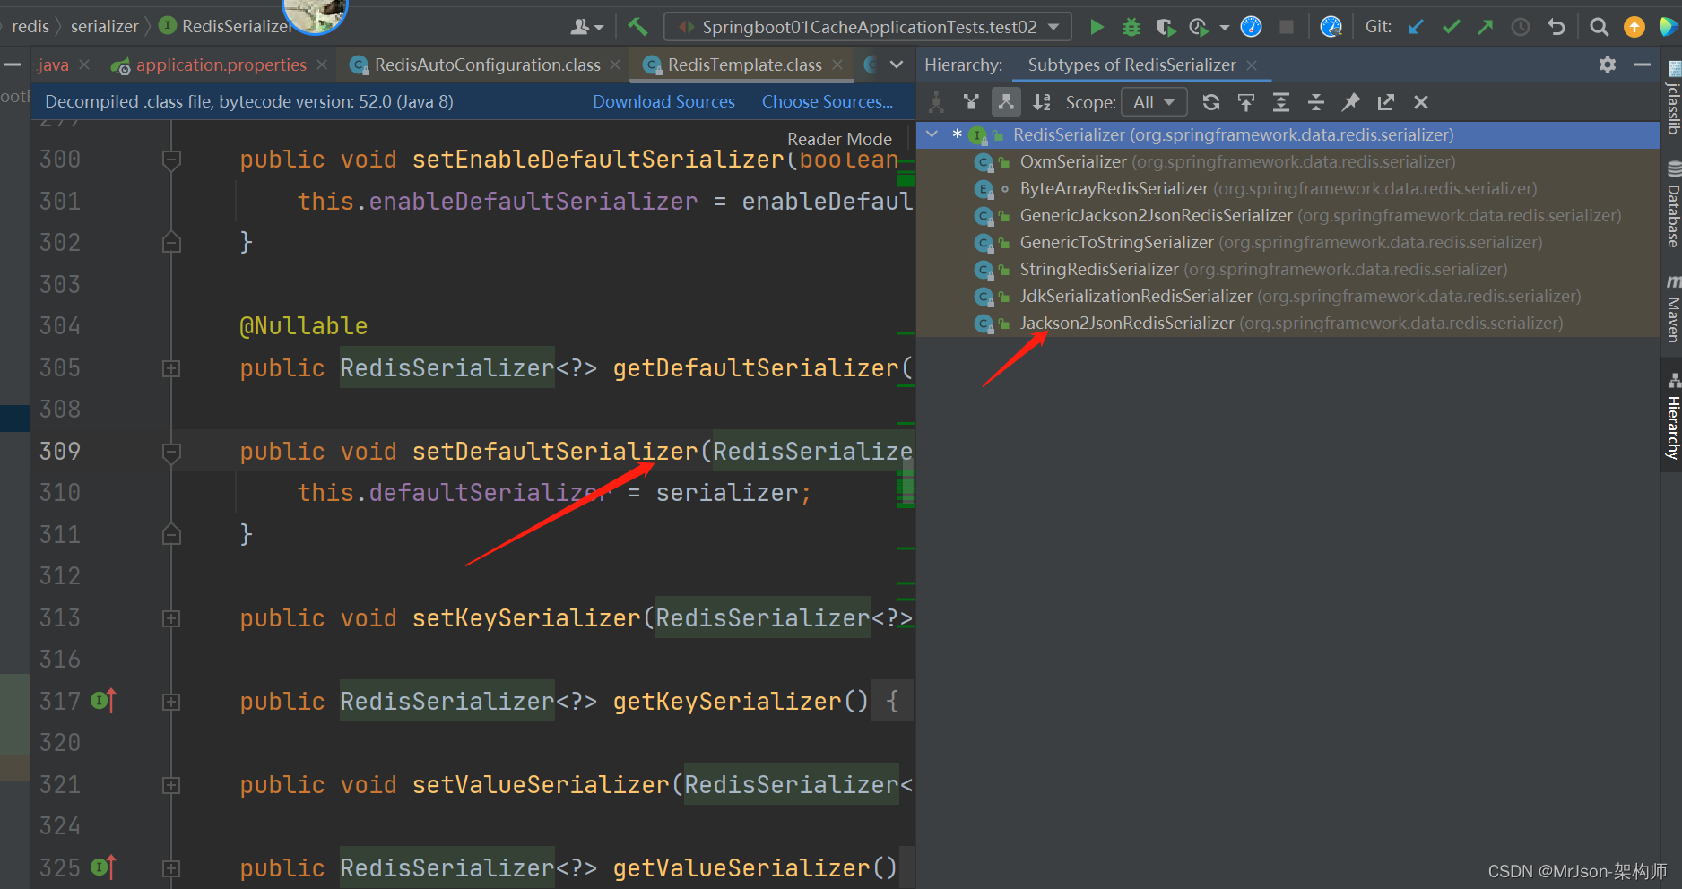Show Git history clock icon
1682x889 pixels.
pos(1521,27)
